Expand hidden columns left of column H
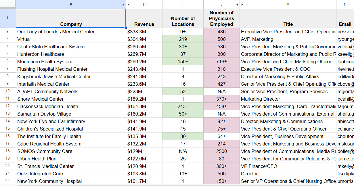354x186 pixels. click(129, 5)
